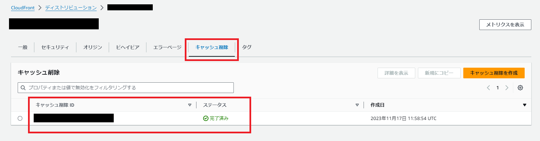Follow the ディストリビューション breadcrumb link
The image size is (540, 141).
(71, 8)
